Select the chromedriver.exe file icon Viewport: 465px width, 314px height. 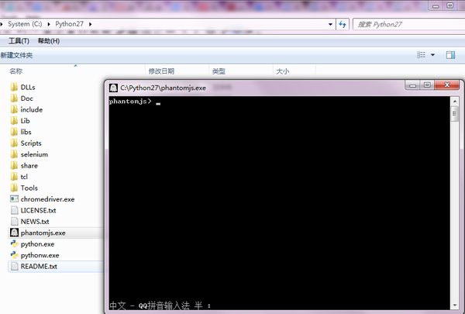click(x=14, y=198)
